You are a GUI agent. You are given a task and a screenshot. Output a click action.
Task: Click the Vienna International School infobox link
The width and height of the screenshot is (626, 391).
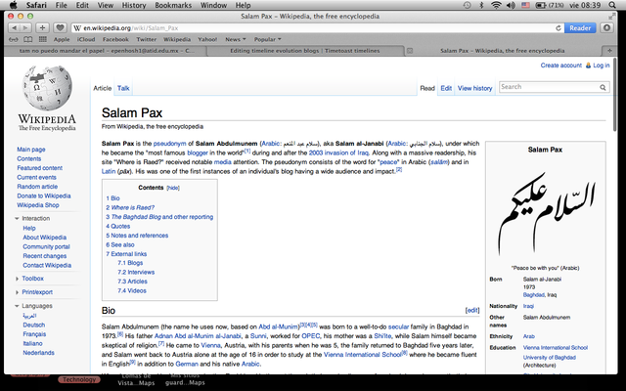pos(556,348)
